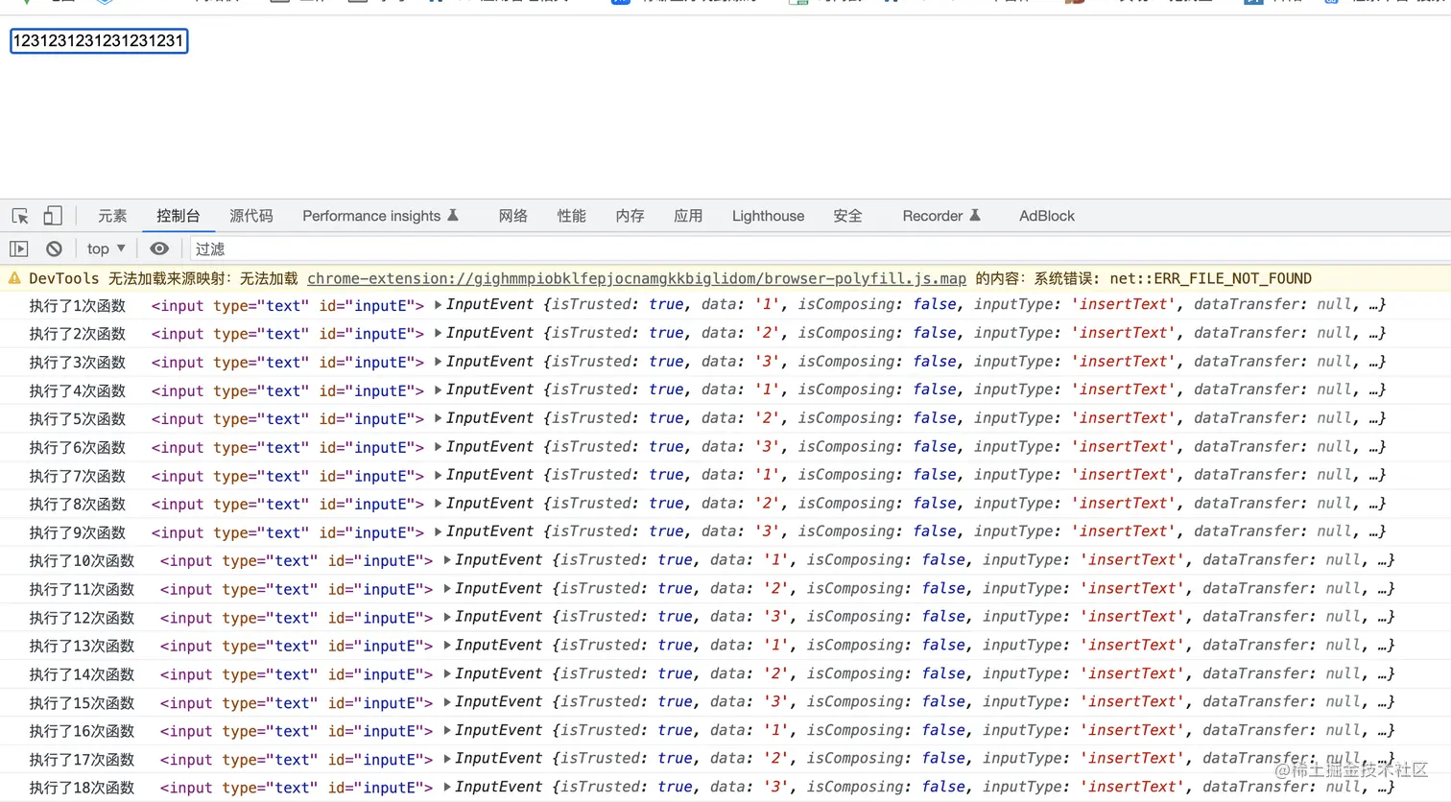This screenshot has width=1451, height=802.
Task: Click 'insertText' value in 执行了4次函数 row
Action: coord(1124,389)
